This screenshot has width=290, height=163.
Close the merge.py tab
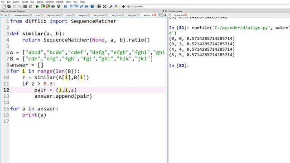click(x=89, y=15)
